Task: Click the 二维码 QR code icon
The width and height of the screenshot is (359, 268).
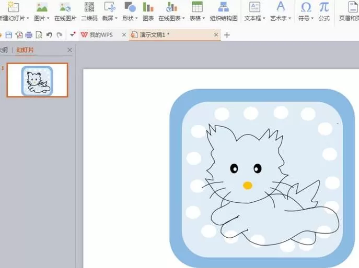Action: pyautogui.click(x=89, y=7)
